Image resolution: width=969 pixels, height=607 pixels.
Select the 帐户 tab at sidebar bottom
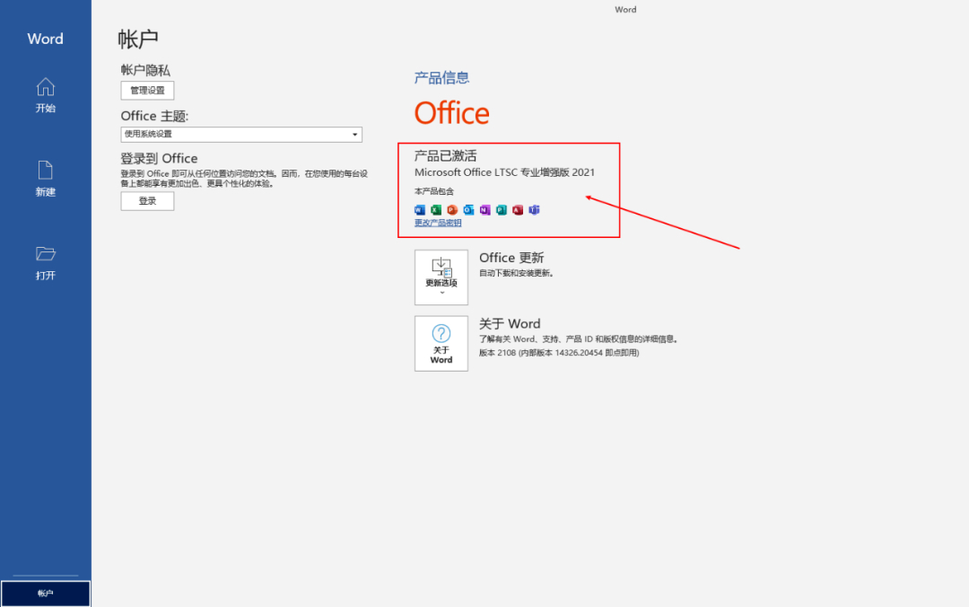point(45,594)
